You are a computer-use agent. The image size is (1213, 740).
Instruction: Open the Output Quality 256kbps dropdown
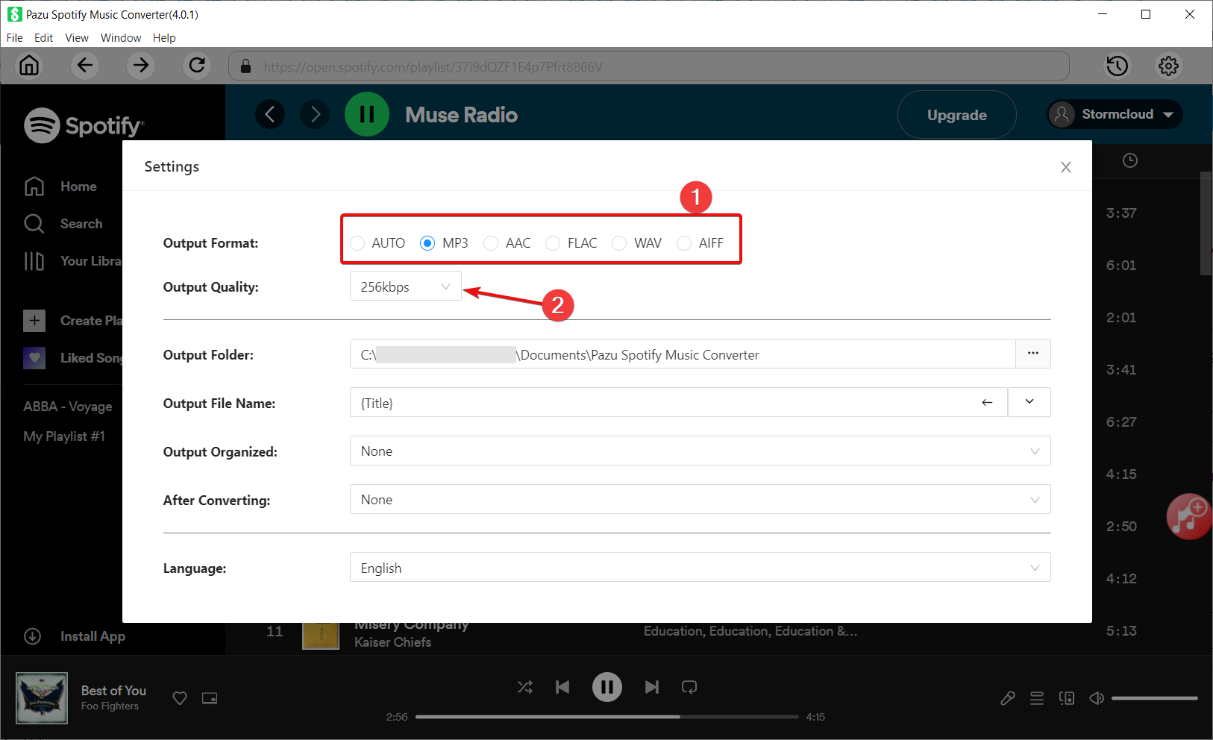406,286
